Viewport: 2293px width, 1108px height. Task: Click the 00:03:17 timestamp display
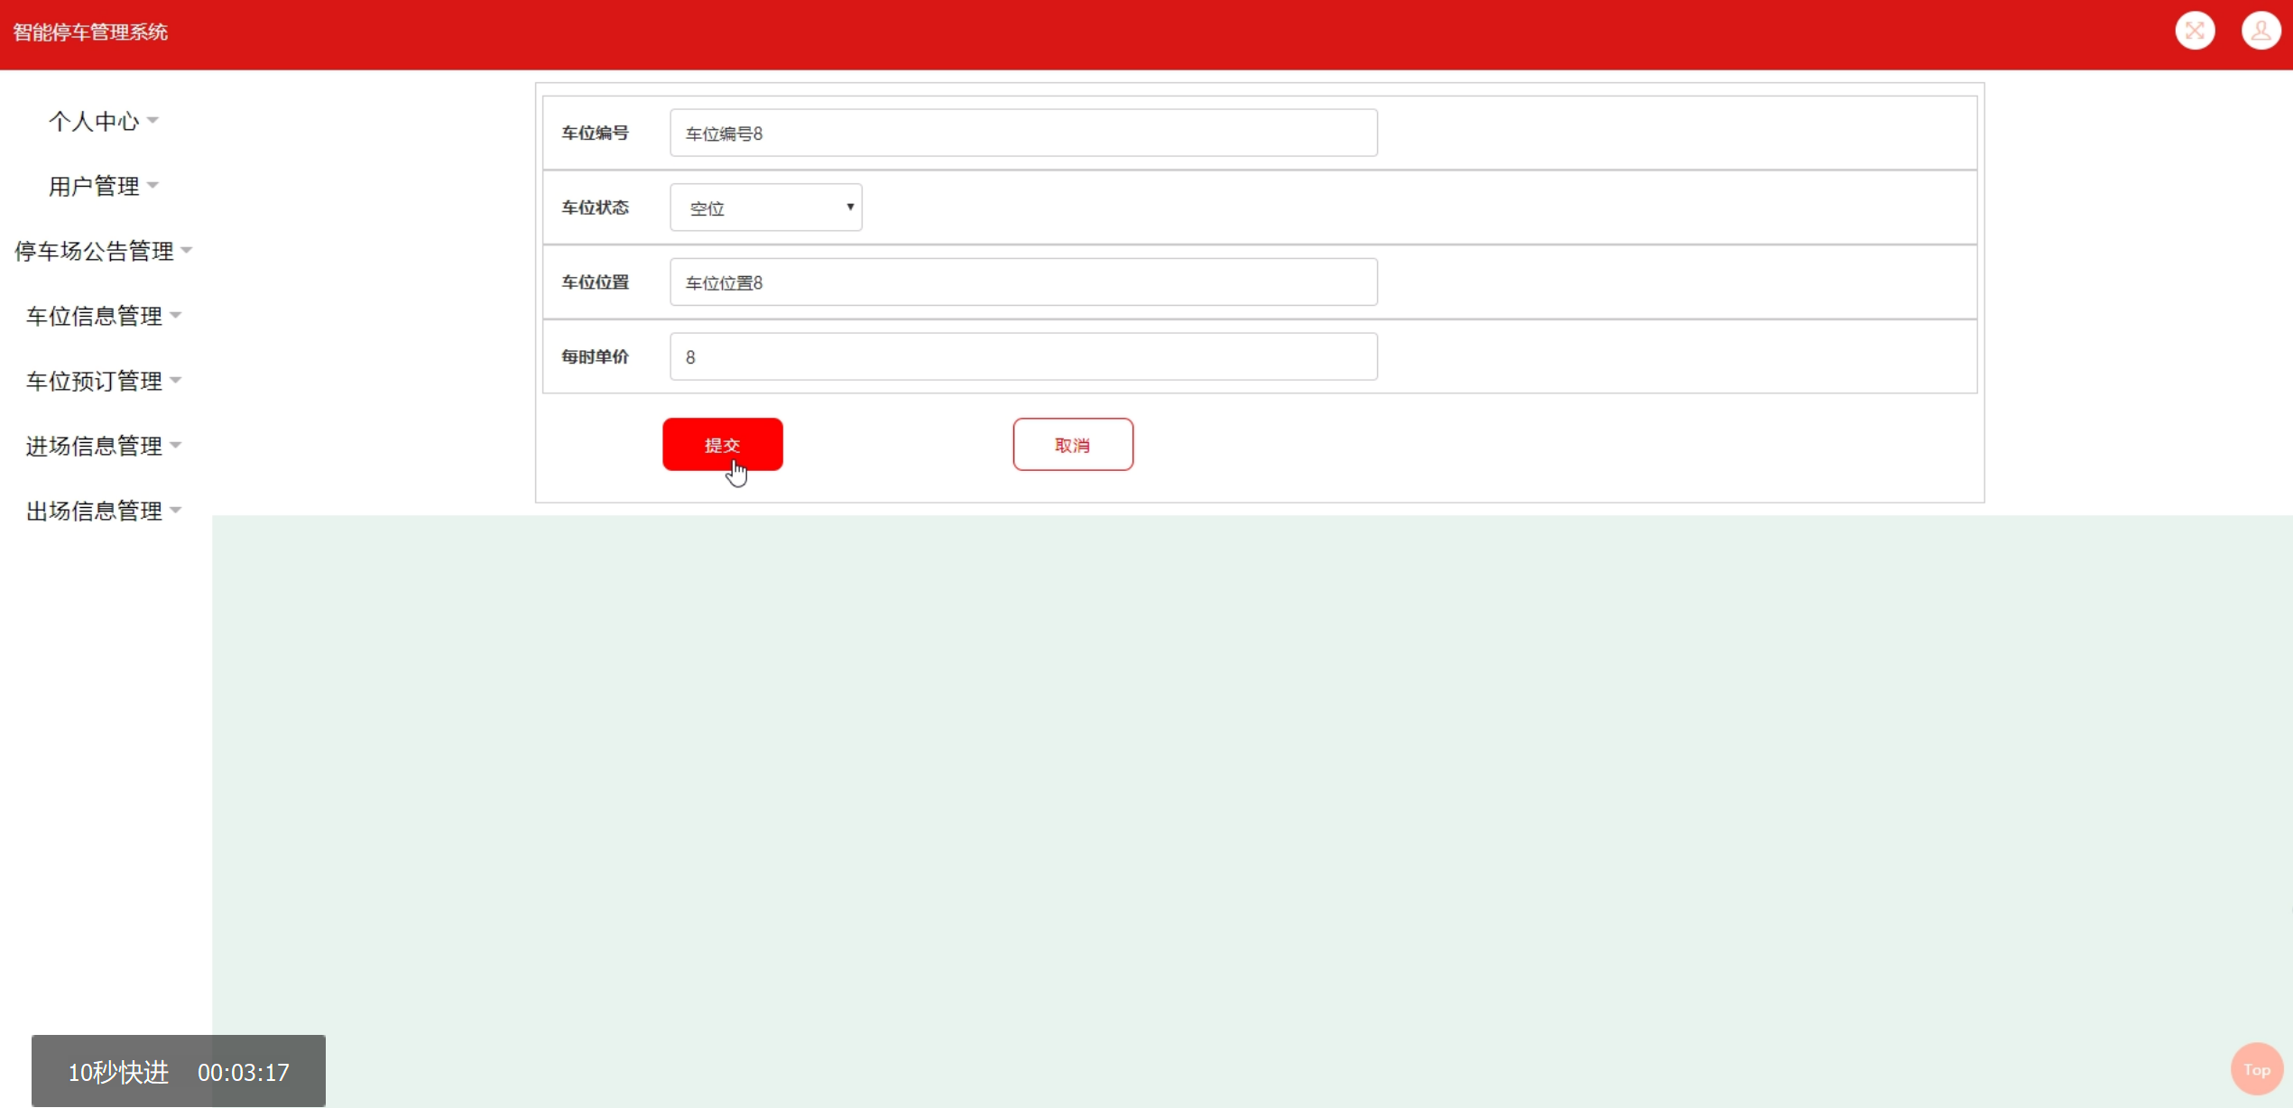click(x=244, y=1072)
